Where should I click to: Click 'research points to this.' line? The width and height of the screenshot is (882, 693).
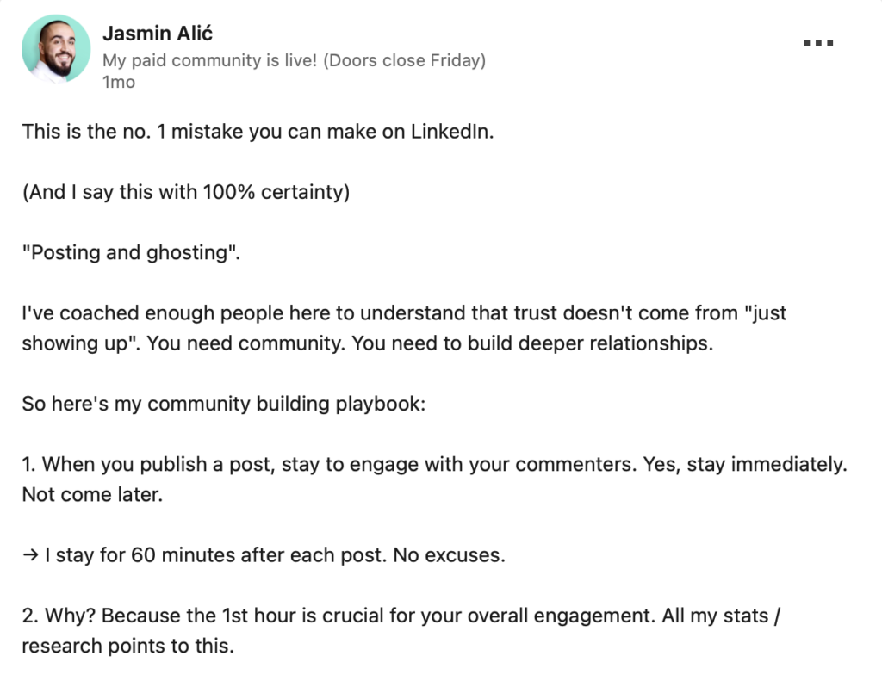127,647
